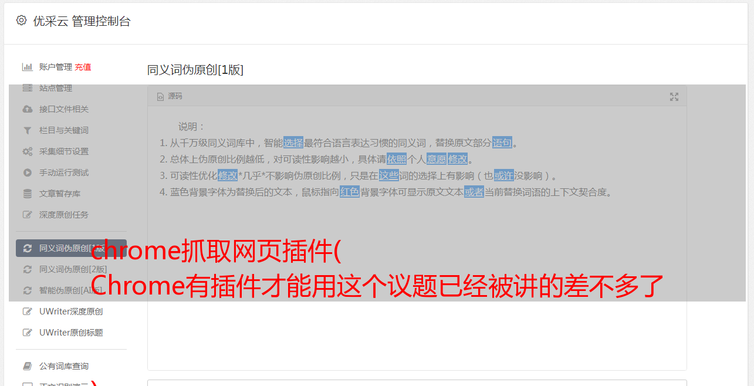The height and width of the screenshot is (386, 754).
Task: Click the database icon for 文章暂存库
Action: click(27, 194)
